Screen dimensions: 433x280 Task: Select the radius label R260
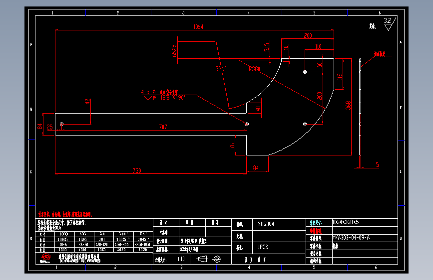(221, 69)
